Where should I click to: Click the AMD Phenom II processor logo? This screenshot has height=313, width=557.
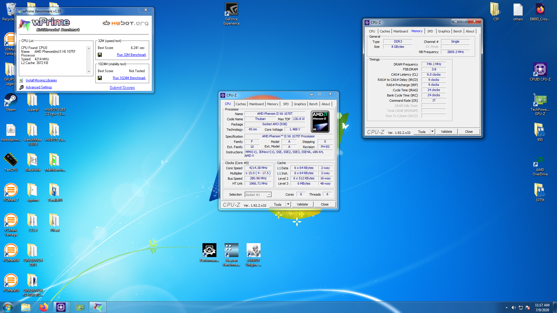pyautogui.click(x=320, y=122)
